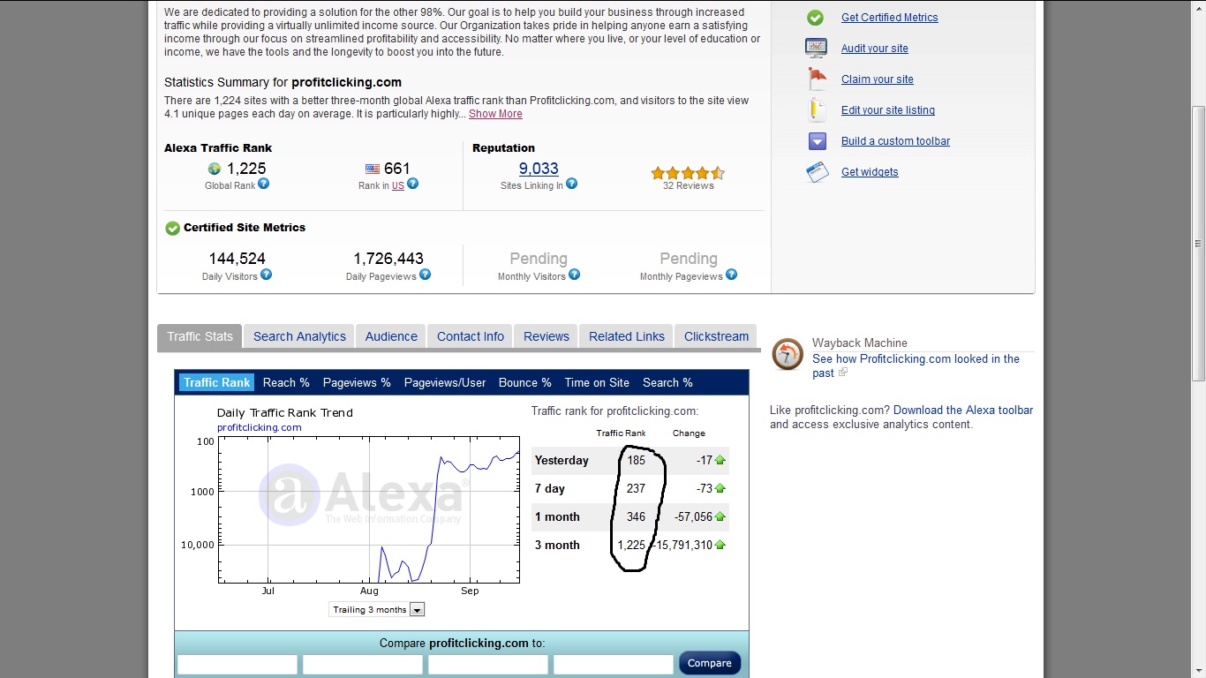Open the Clickstream tab
Screen dimensions: 1206x678
tap(716, 336)
